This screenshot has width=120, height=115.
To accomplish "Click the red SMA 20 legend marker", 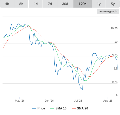I will click(x=74, y=108).
